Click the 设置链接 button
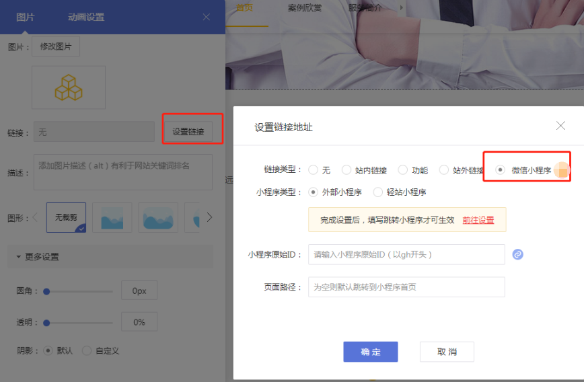The width and height of the screenshot is (584, 382). (188, 131)
